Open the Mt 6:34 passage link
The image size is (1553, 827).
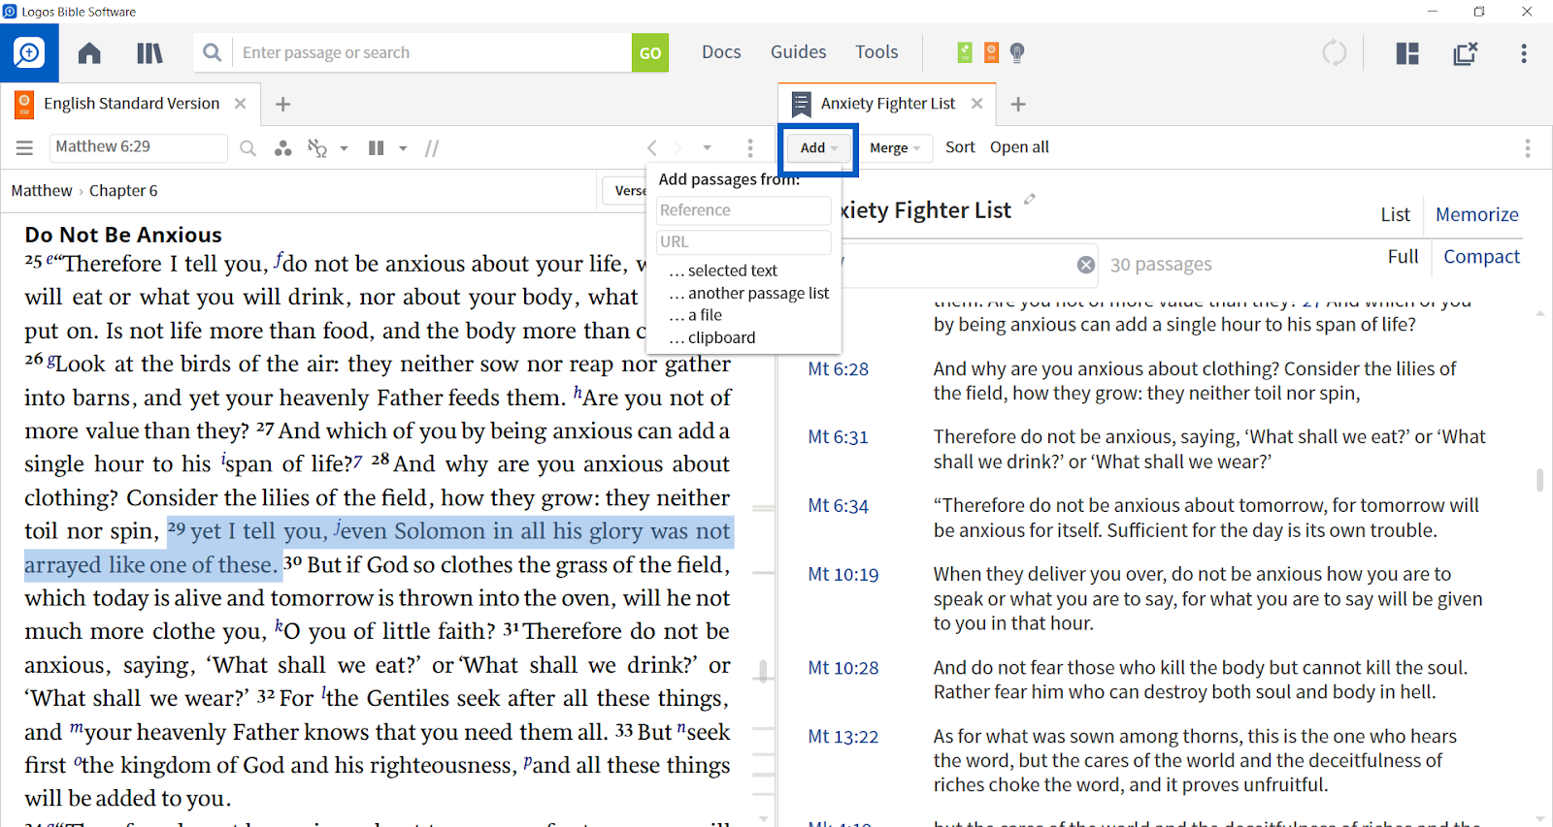click(838, 506)
